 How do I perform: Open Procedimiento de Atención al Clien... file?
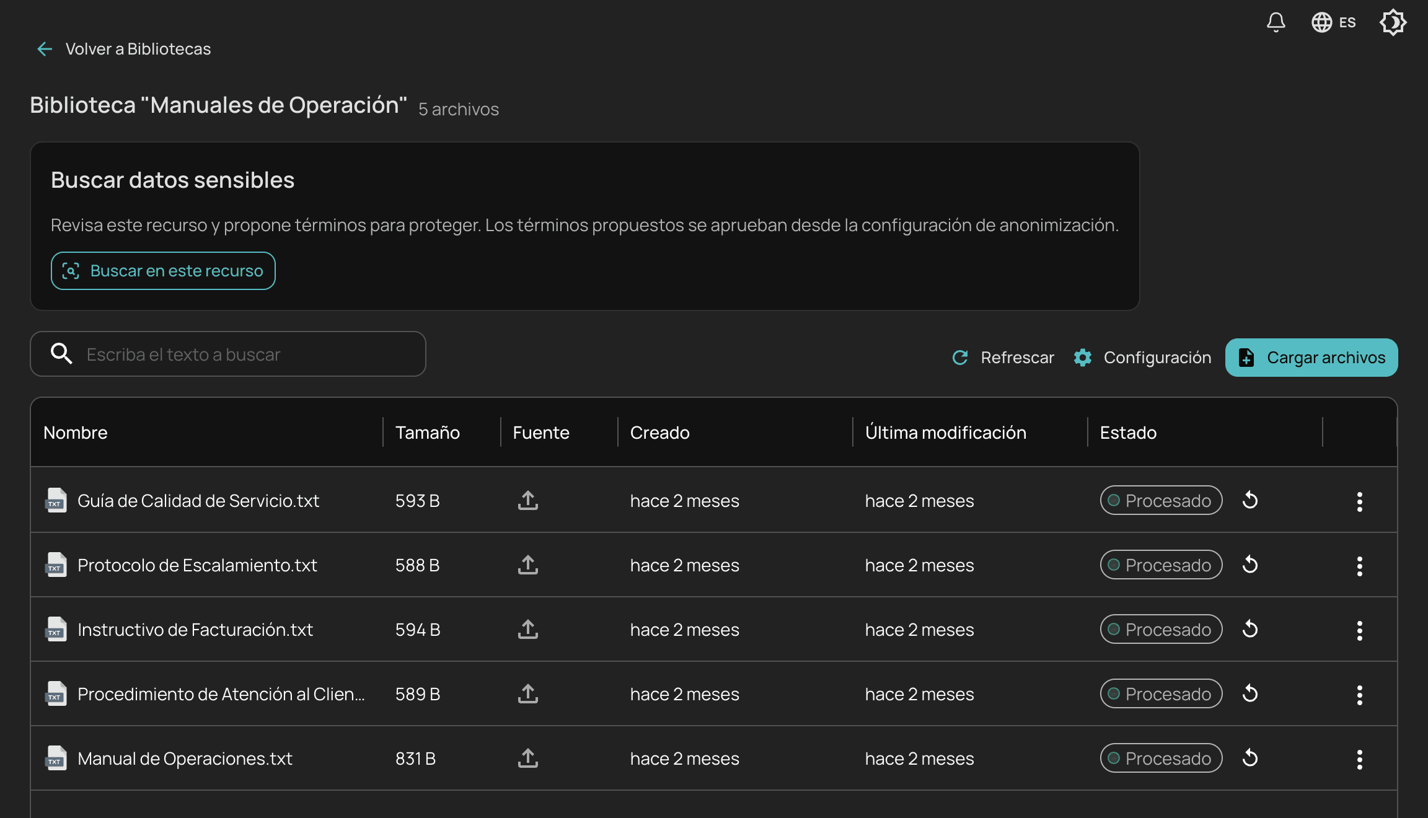click(x=221, y=694)
